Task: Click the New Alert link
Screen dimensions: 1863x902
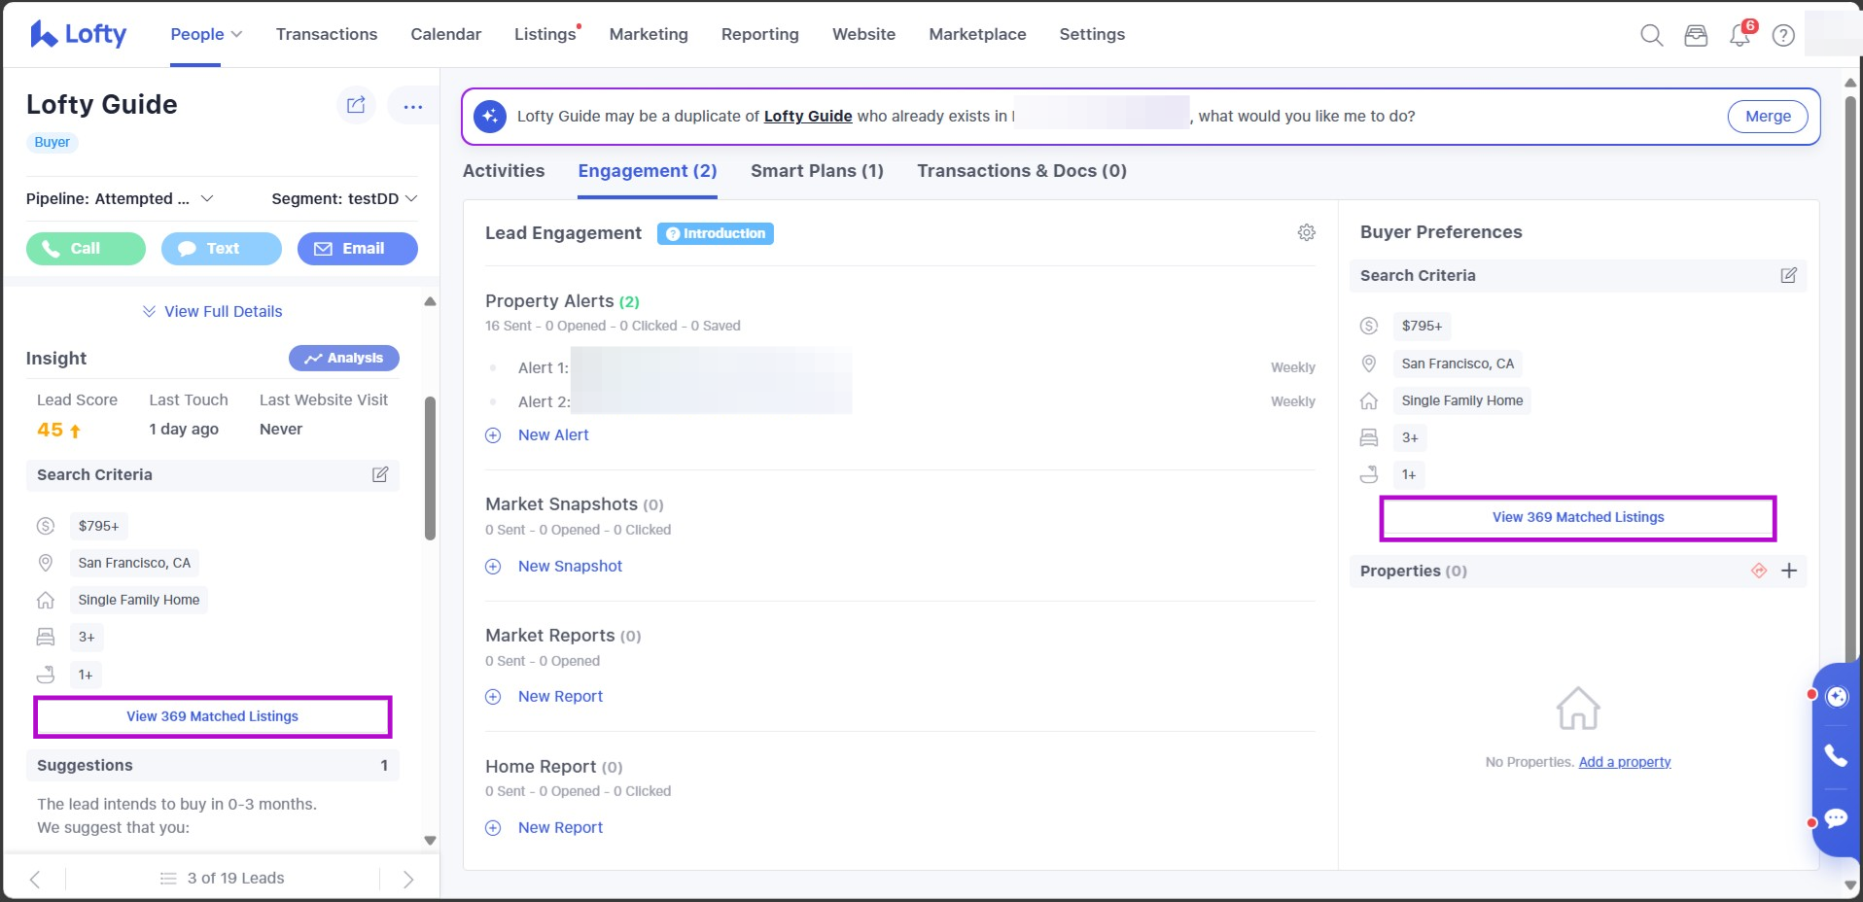Action: (552, 435)
